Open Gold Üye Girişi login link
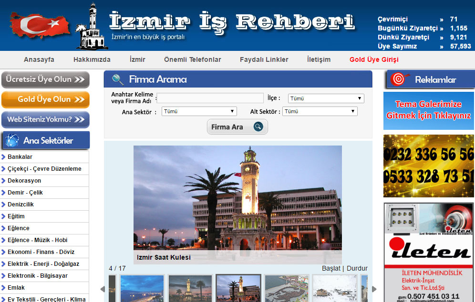 coord(374,59)
